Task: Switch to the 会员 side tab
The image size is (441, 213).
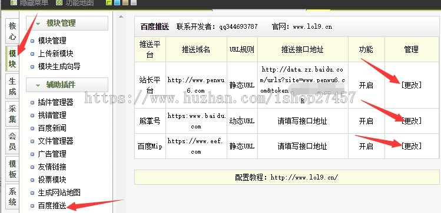Action: click(12, 141)
